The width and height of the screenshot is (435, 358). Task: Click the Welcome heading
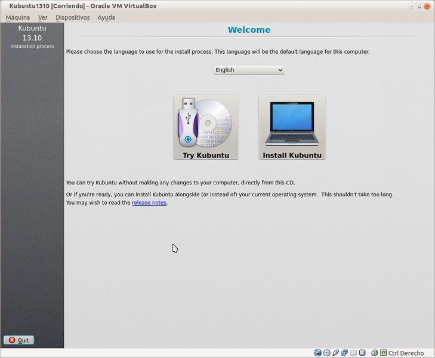(249, 30)
